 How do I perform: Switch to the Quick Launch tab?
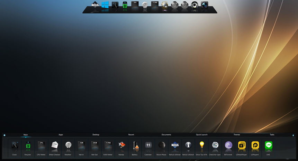click(x=202, y=135)
